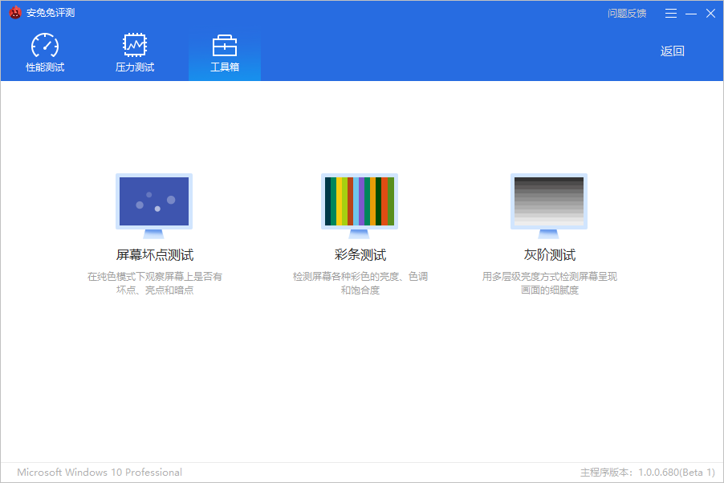Close the AnTuTu benchmark window
The width and height of the screenshot is (724, 483).
710,14
